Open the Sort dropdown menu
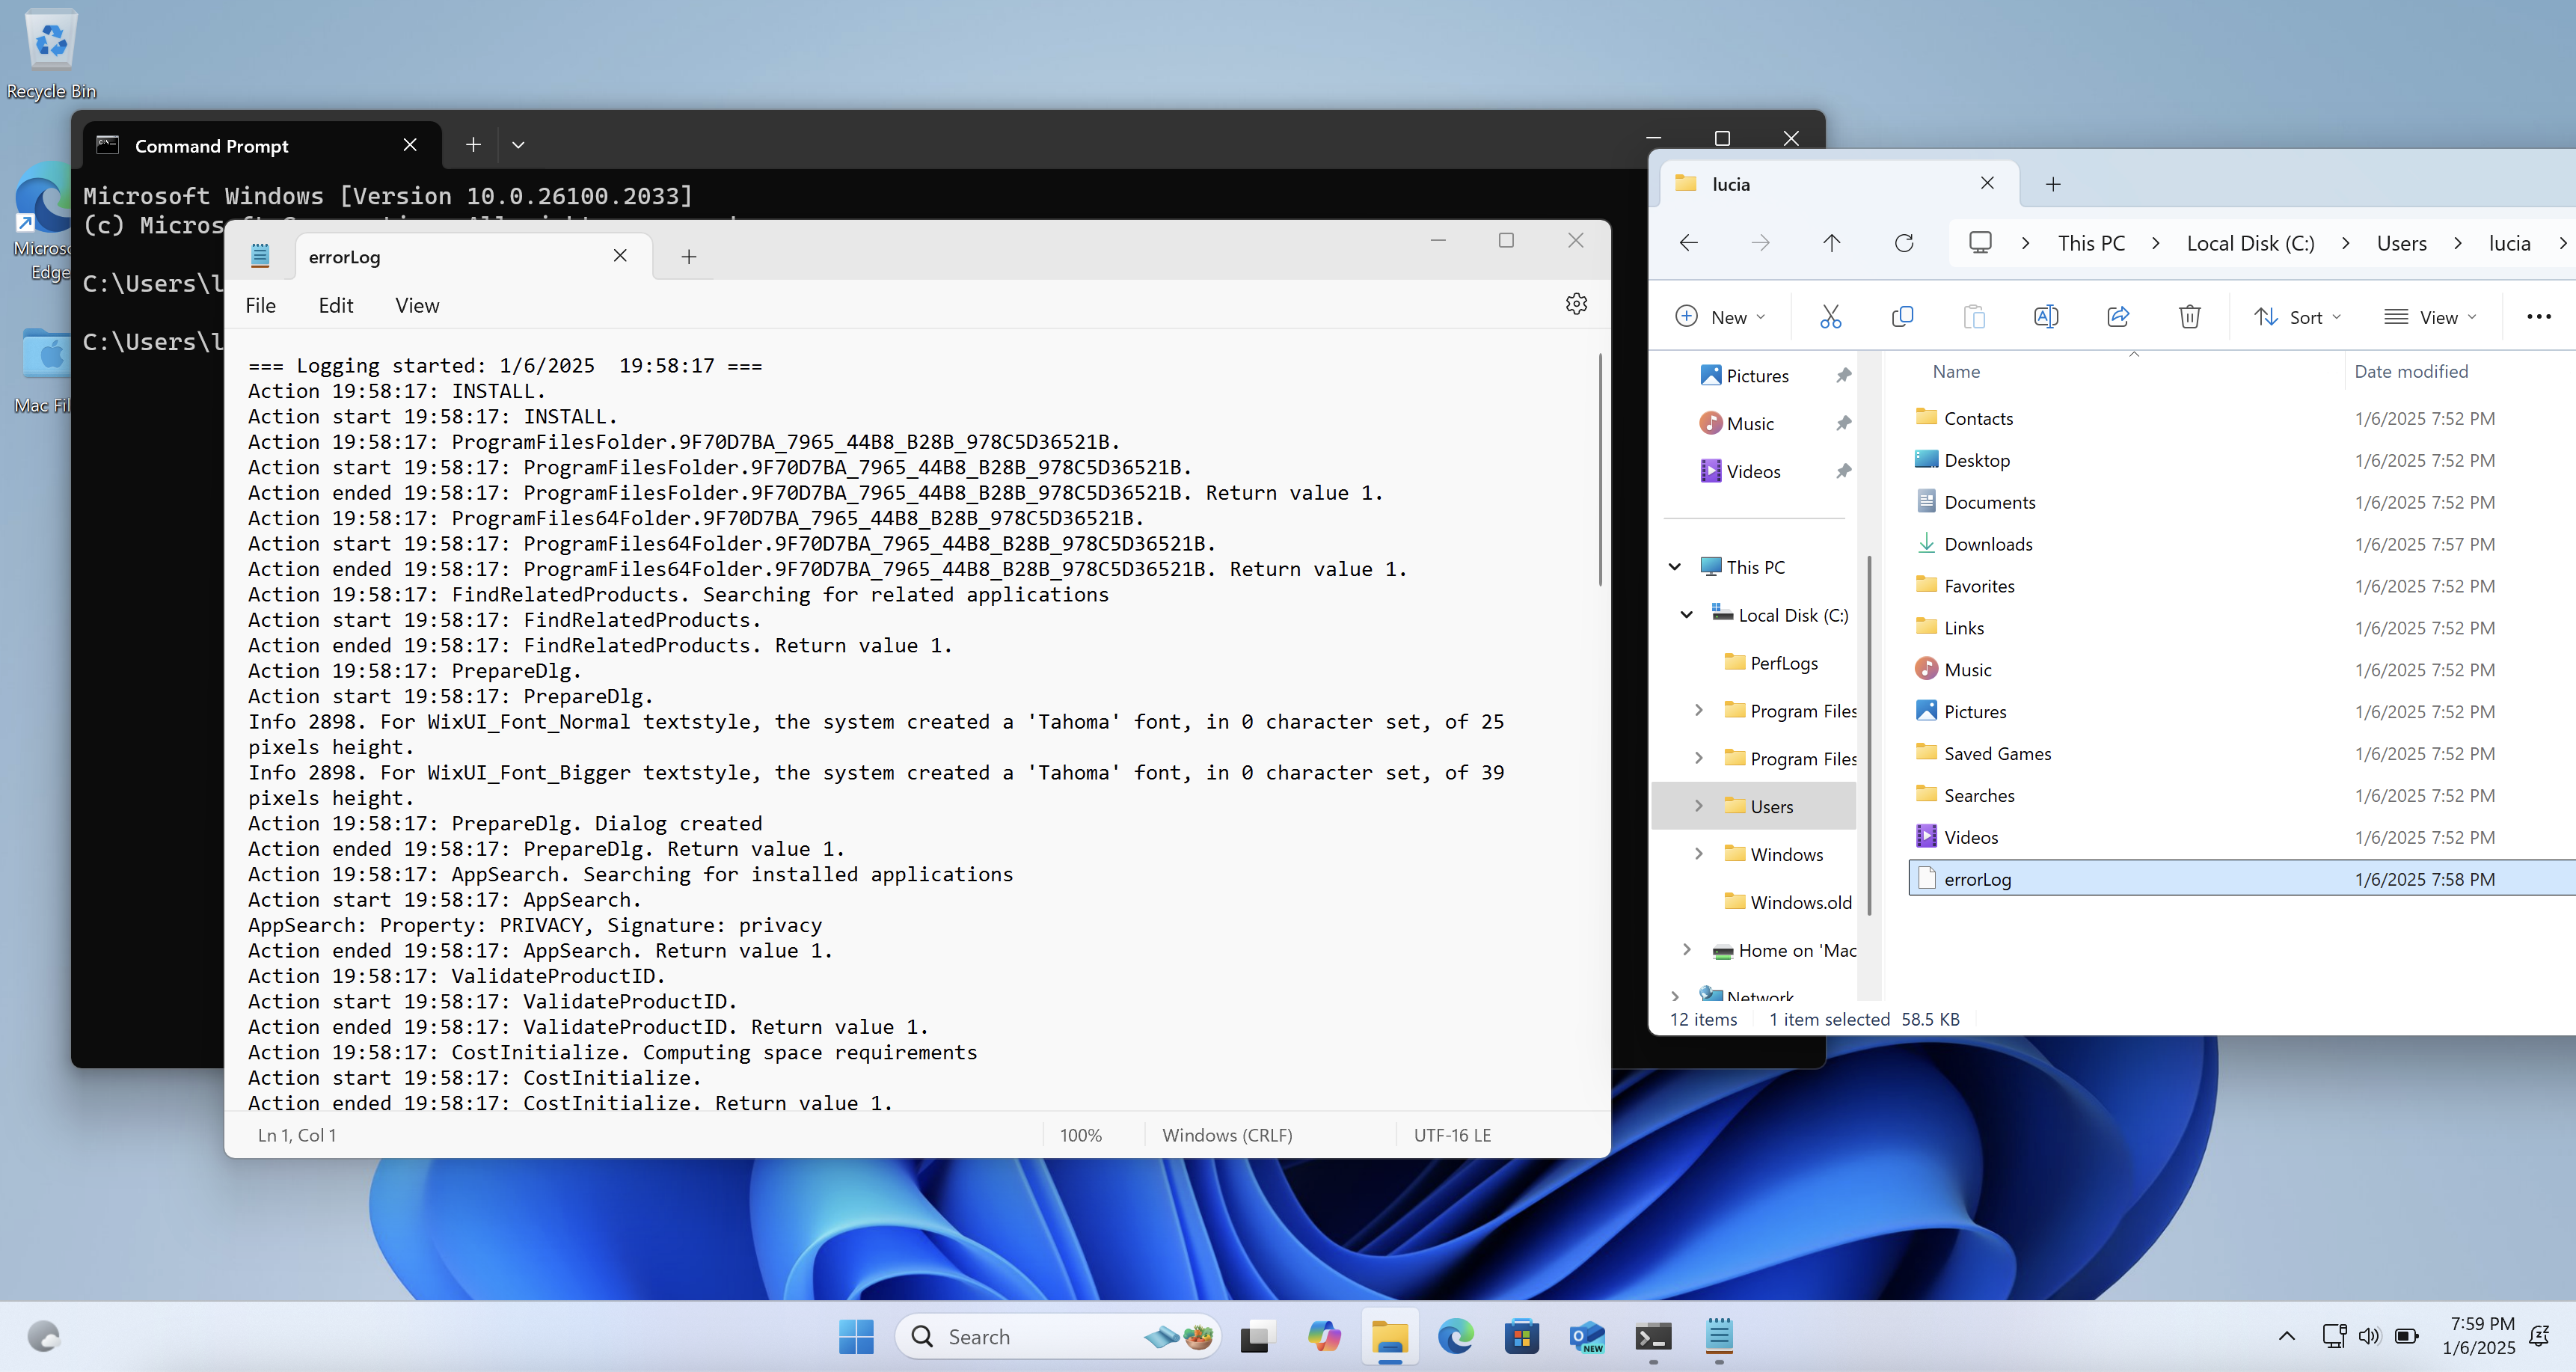Screen dimensions: 2576x1372 2297,317
